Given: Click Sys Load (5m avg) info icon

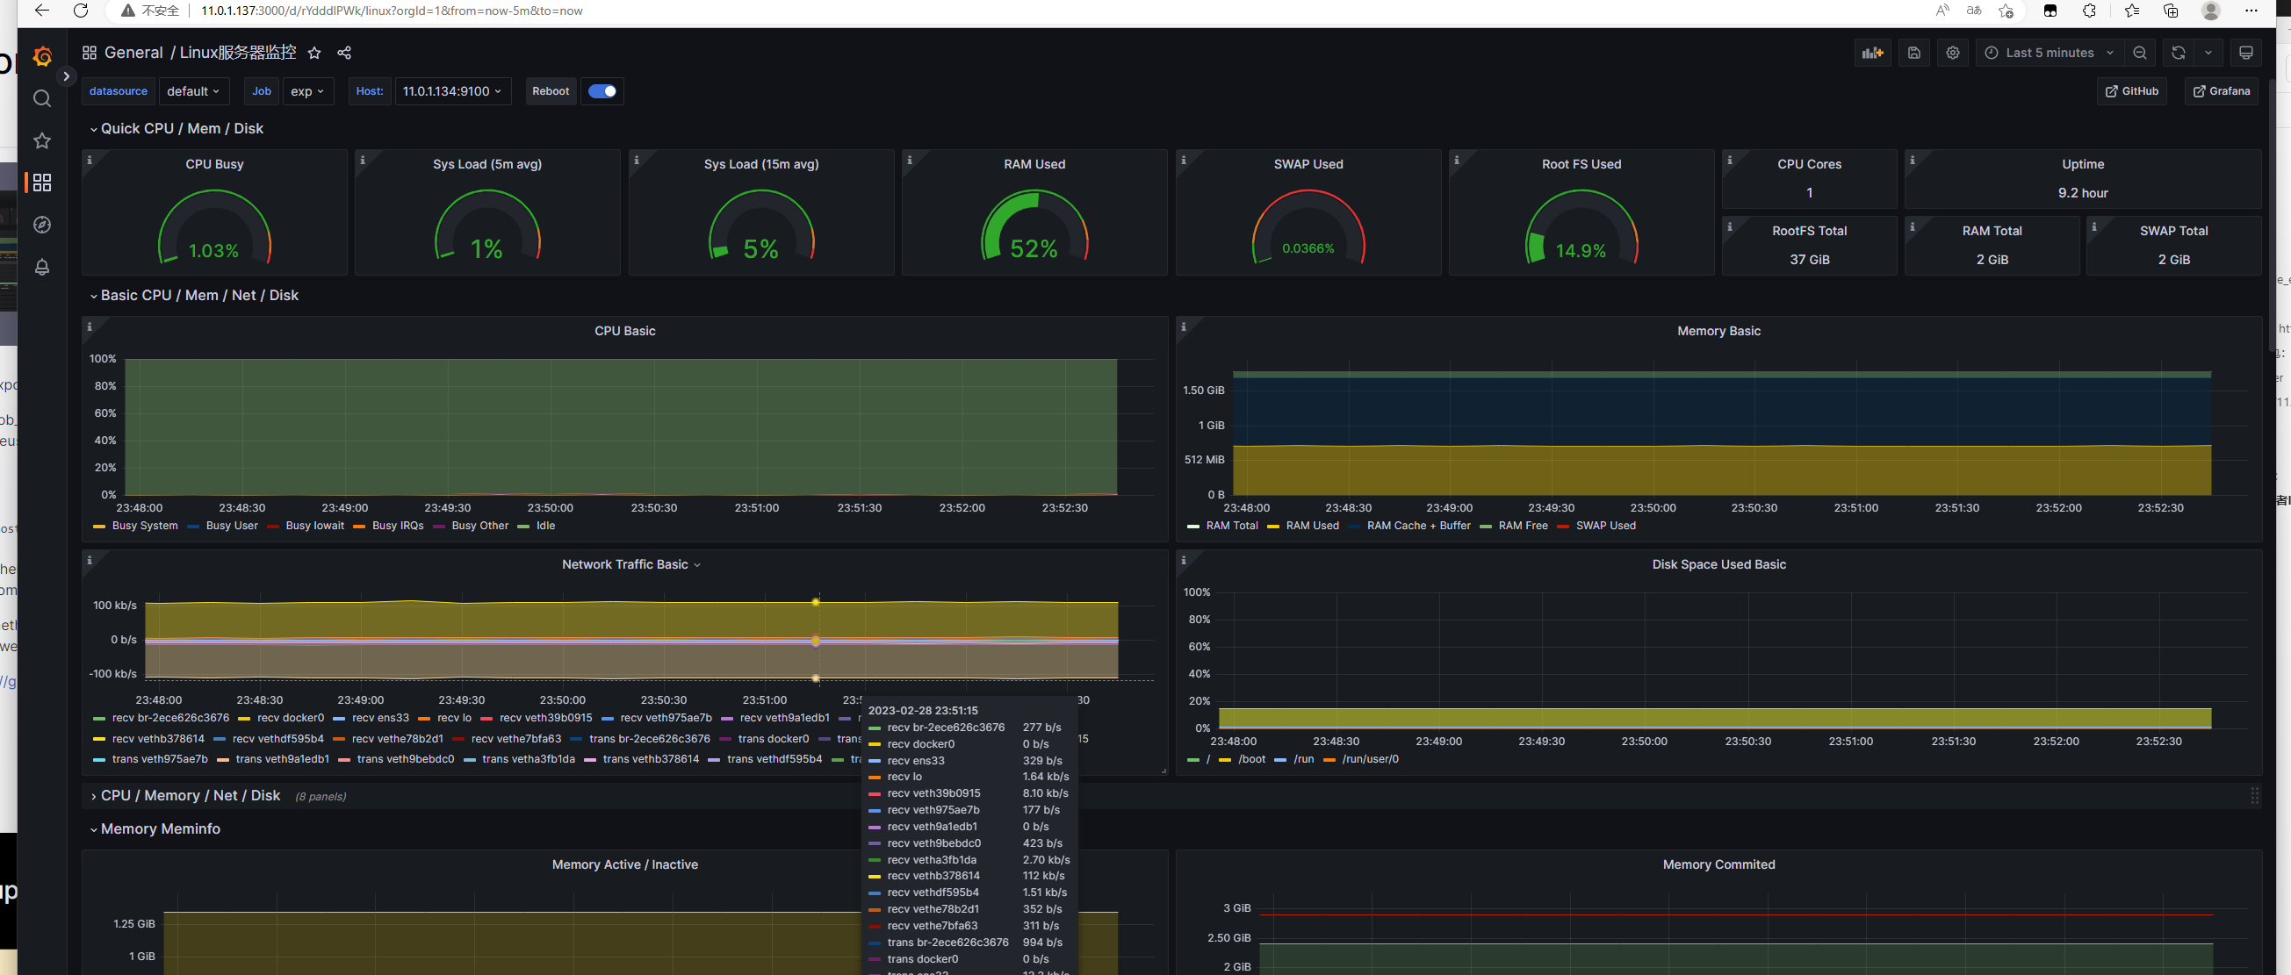Looking at the screenshot, I should [x=362, y=160].
